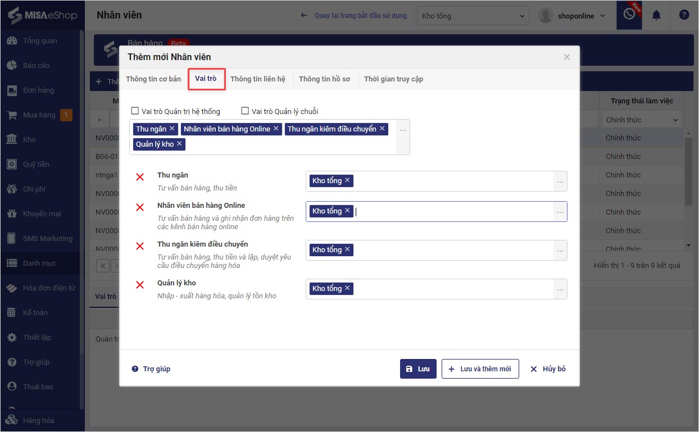The height and width of the screenshot is (432, 699).
Task: Open branch picker ellipsis for Quản lý kho
Action: point(560,289)
